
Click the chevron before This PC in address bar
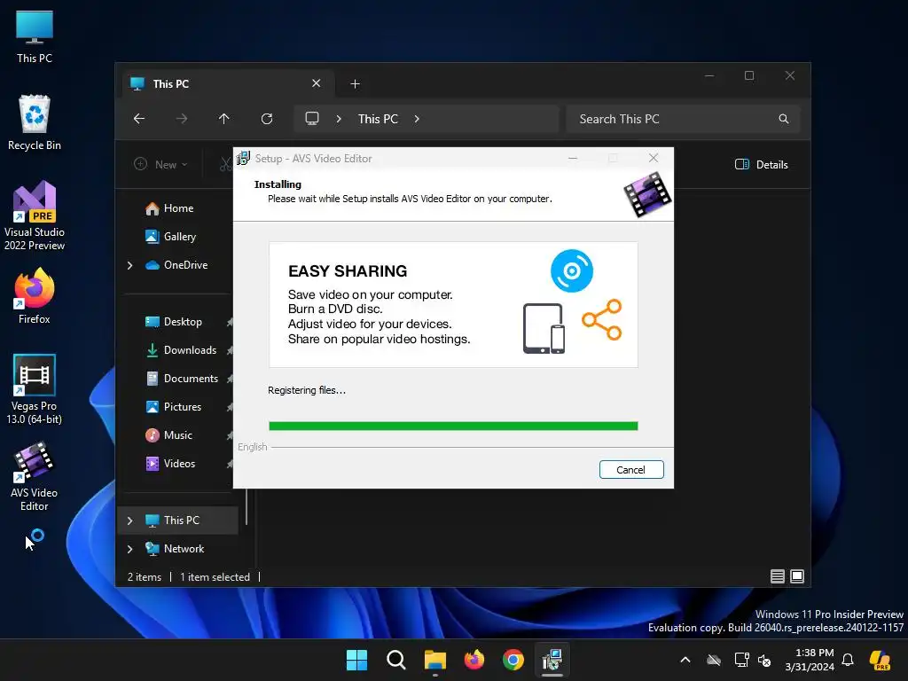click(339, 119)
